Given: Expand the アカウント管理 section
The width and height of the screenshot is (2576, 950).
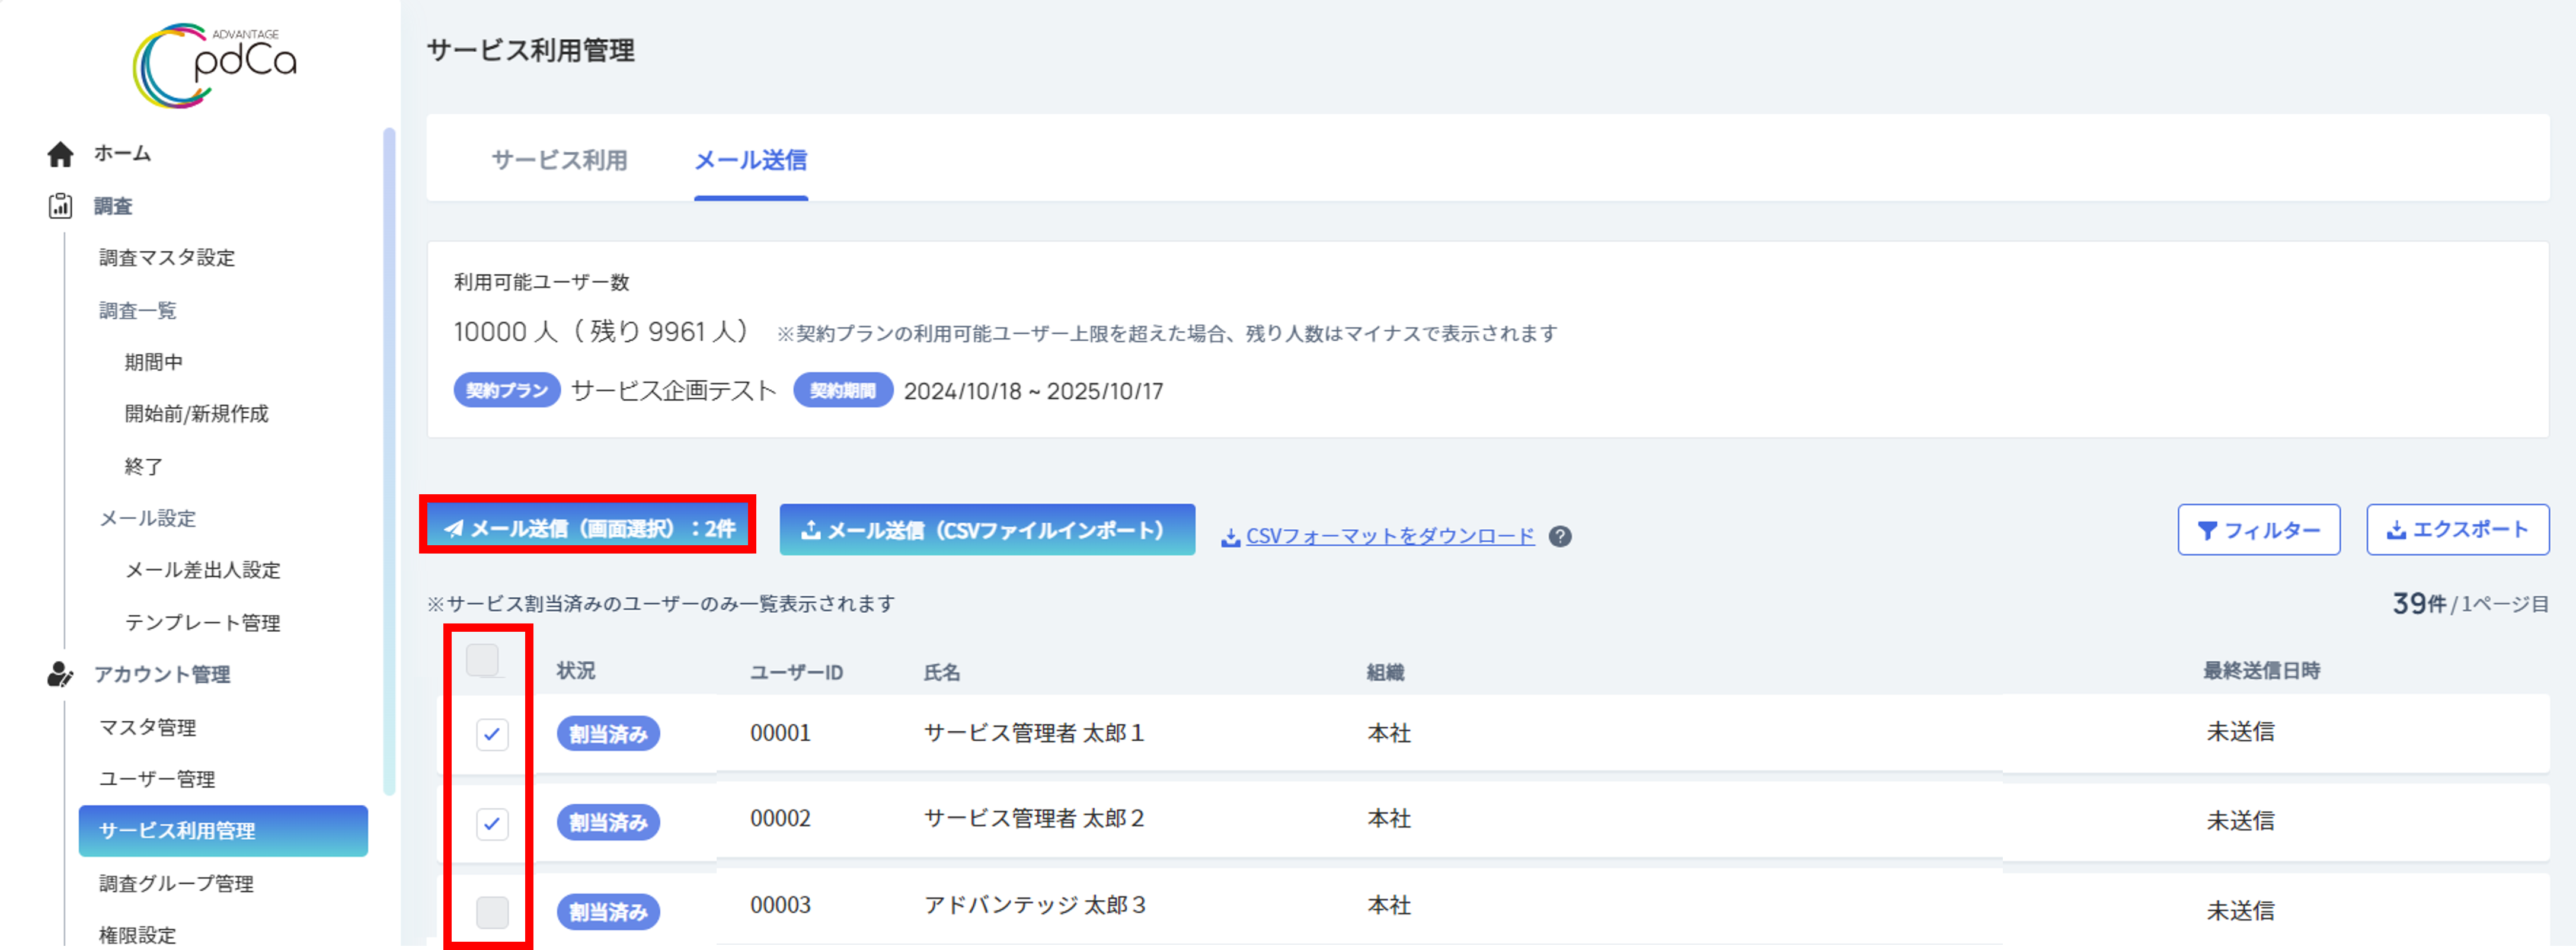Looking at the screenshot, I should tap(162, 675).
